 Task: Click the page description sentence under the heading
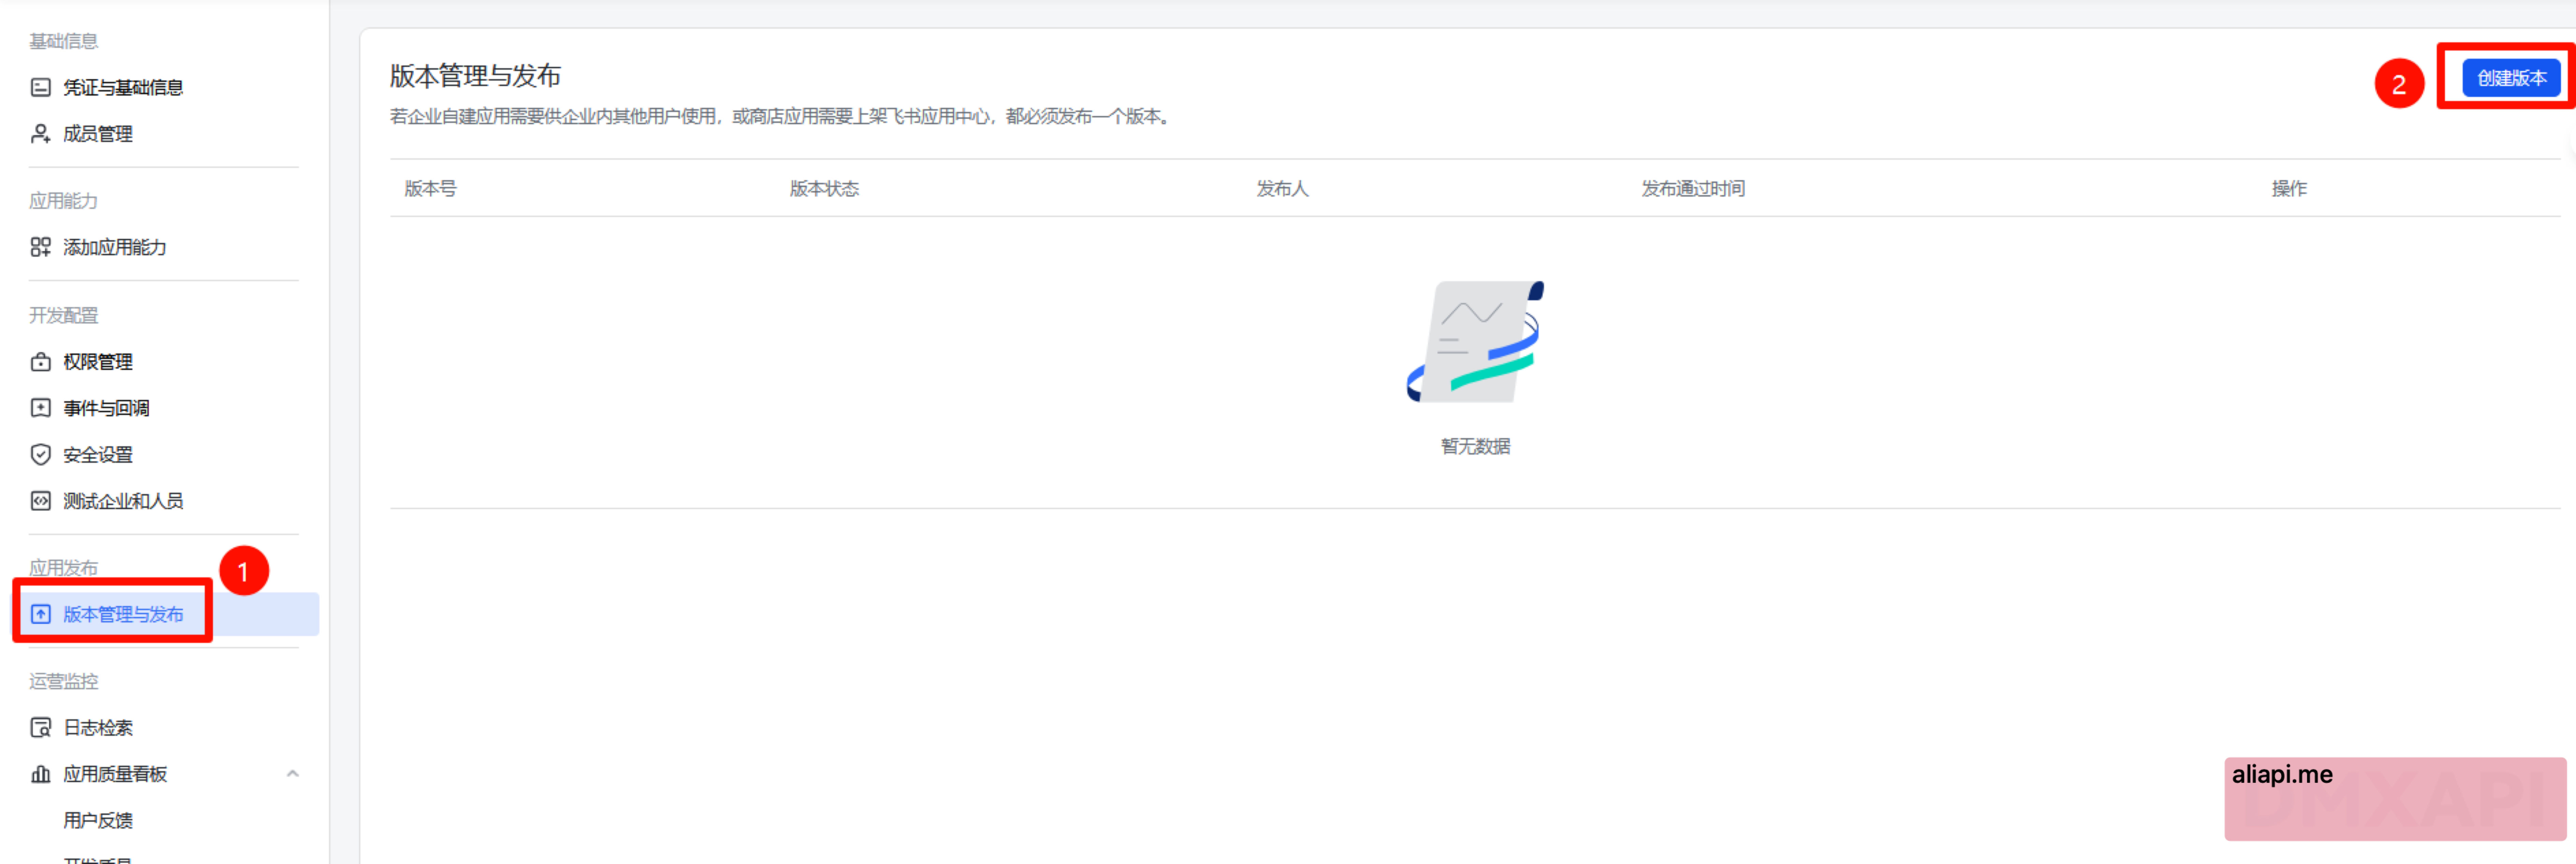[781, 117]
